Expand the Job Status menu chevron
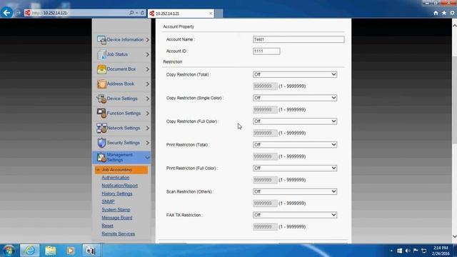Image resolution: width=457 pixels, height=257 pixels. 148,54
